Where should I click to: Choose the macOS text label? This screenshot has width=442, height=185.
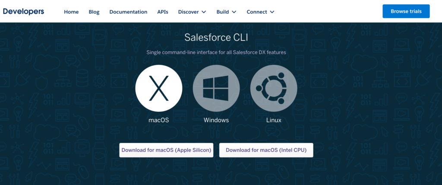click(159, 120)
